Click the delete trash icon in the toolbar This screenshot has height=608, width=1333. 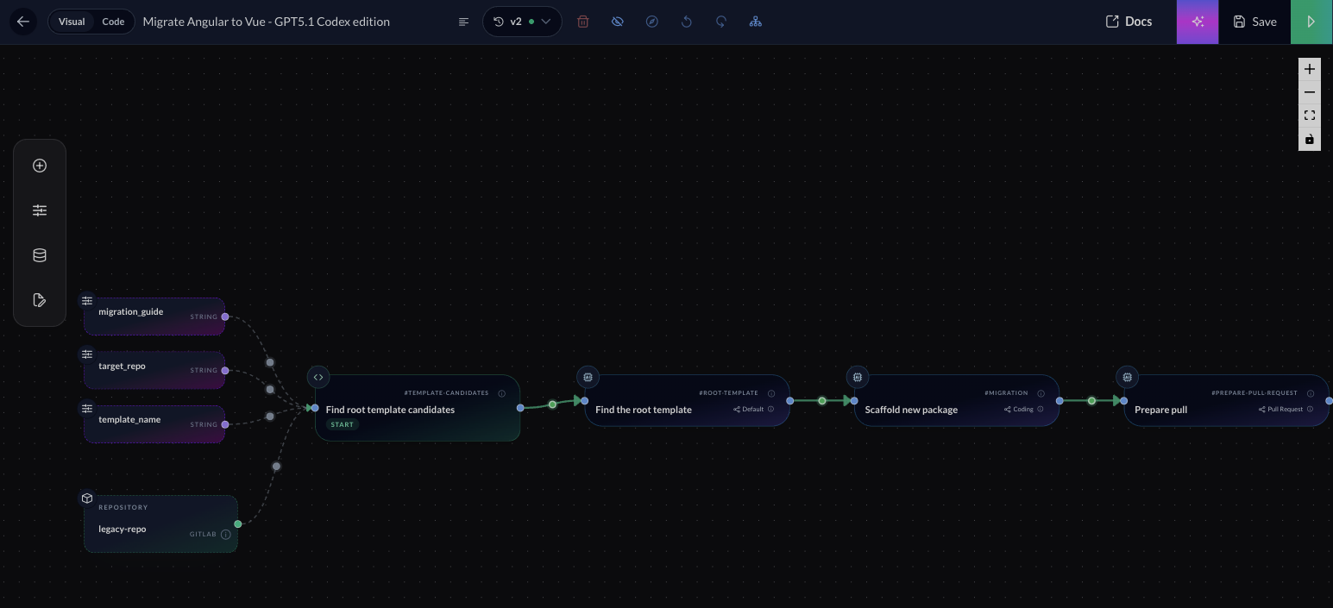click(x=583, y=21)
